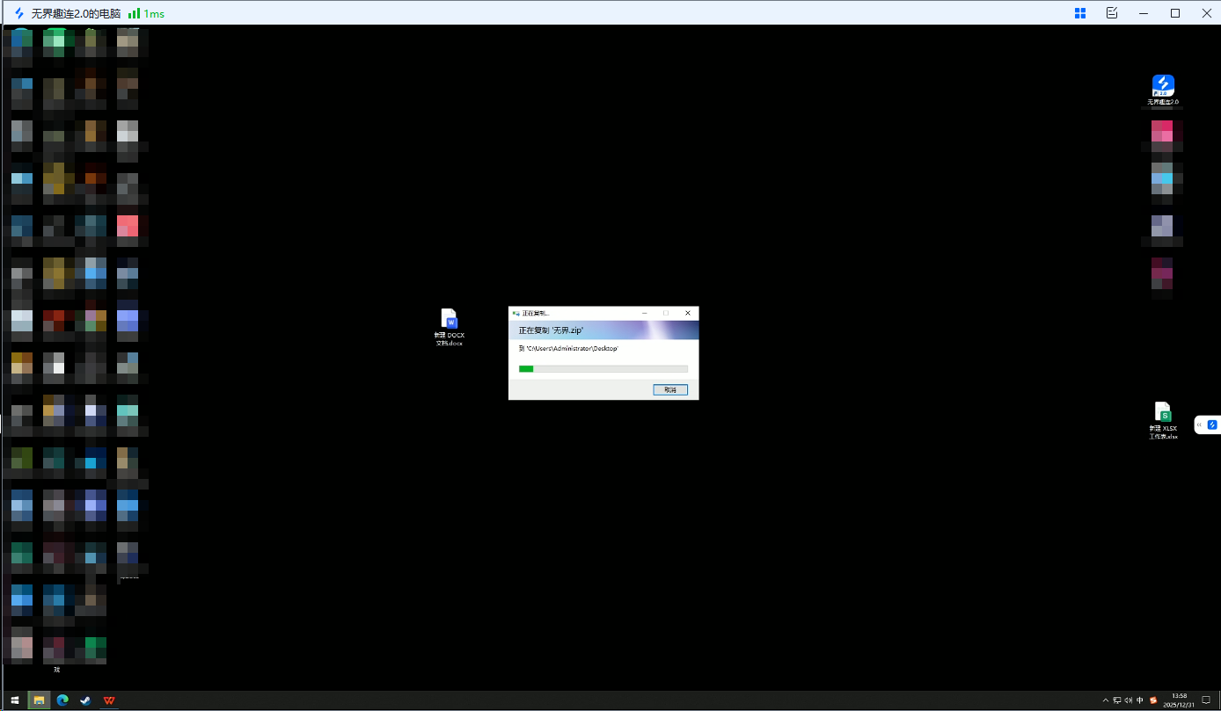Open File Explorer from the taskbar
The height and width of the screenshot is (711, 1221).
pyautogui.click(x=39, y=700)
